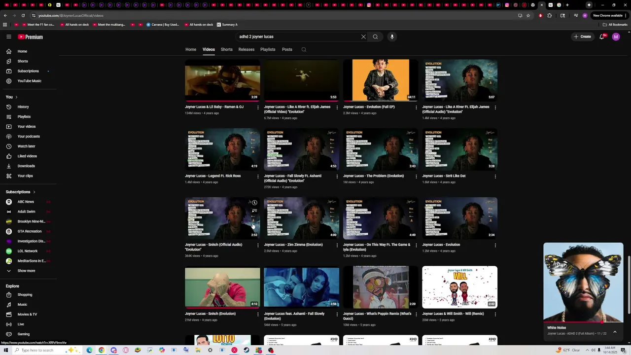This screenshot has width=631, height=355.
Task: Open the account avatar menu
Action: pyautogui.click(x=616, y=36)
